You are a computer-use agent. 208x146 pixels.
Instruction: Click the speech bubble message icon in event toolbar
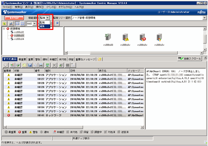point(5,65)
